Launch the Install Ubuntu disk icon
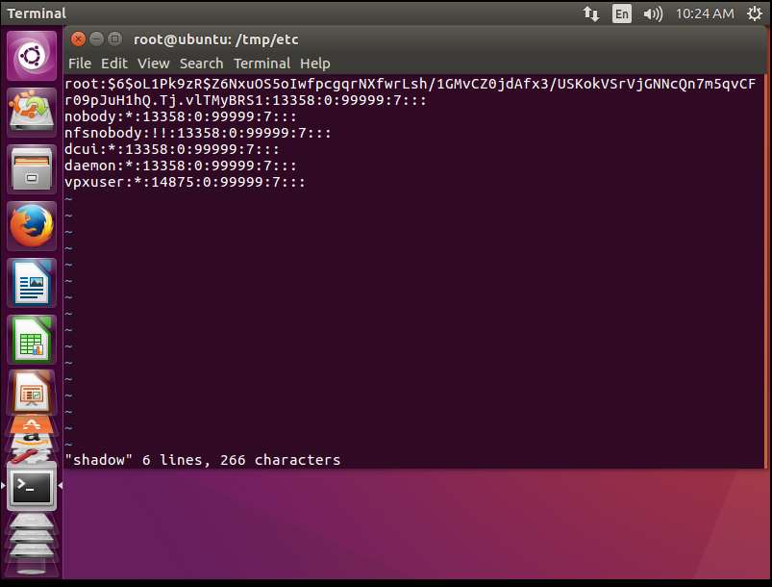The height and width of the screenshot is (587, 772). coord(33,114)
